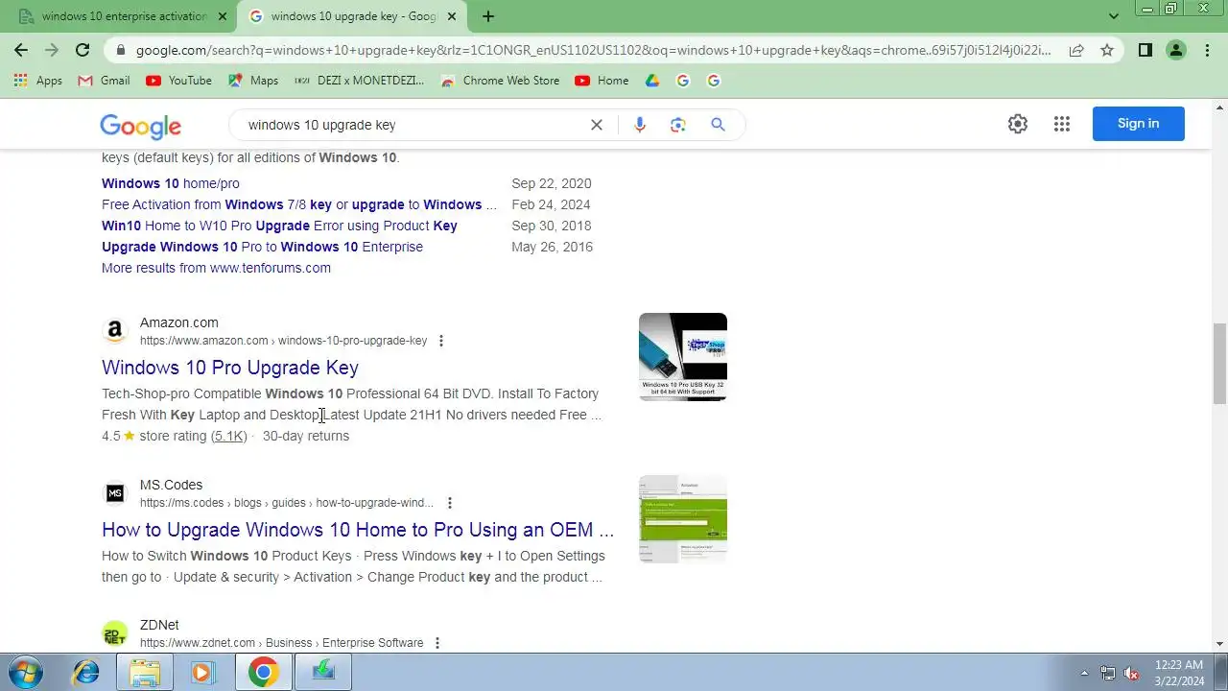Viewport: 1228px width, 691px height.
Task: Open the YouTube bookmark
Action: [x=178, y=81]
